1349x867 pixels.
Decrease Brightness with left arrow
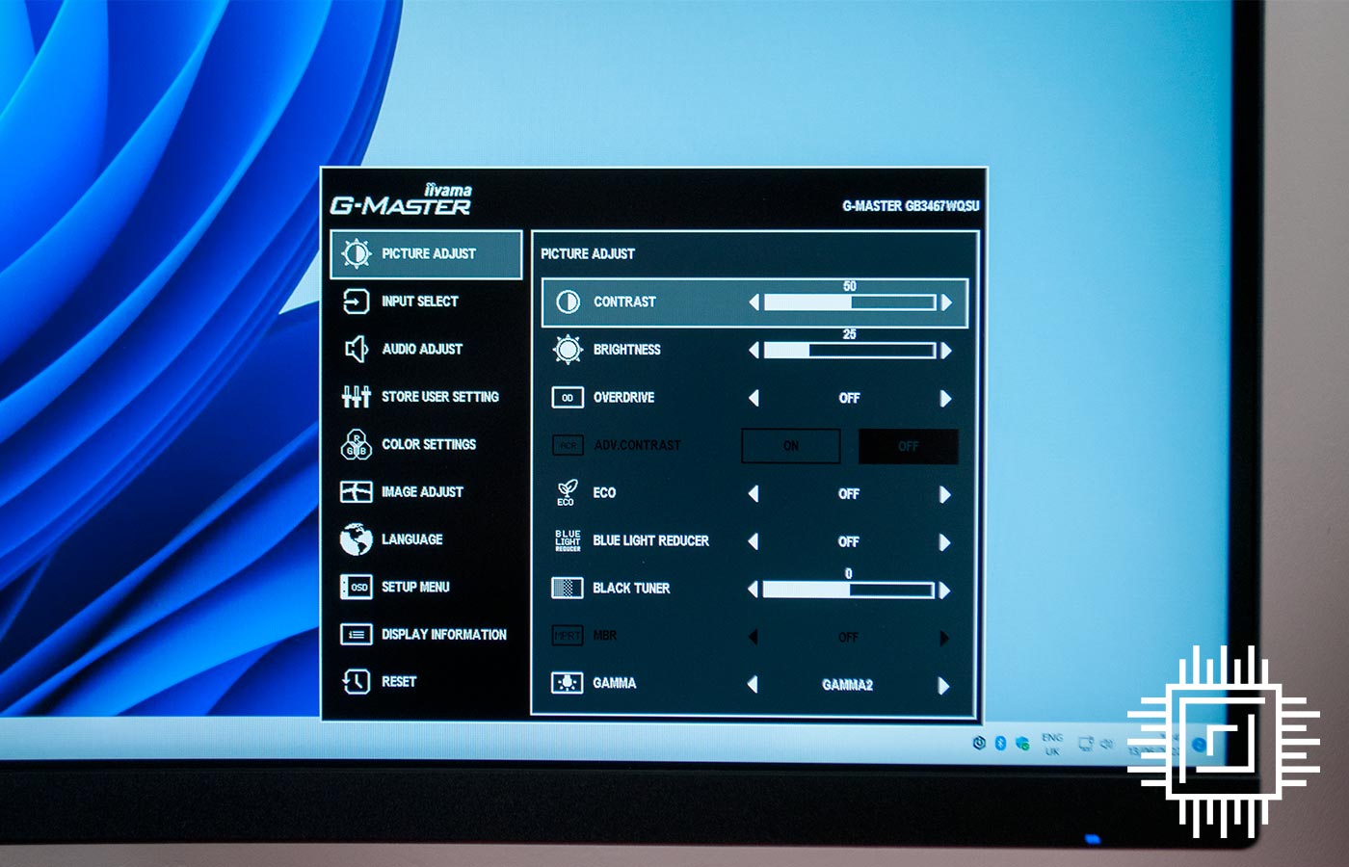click(x=754, y=351)
